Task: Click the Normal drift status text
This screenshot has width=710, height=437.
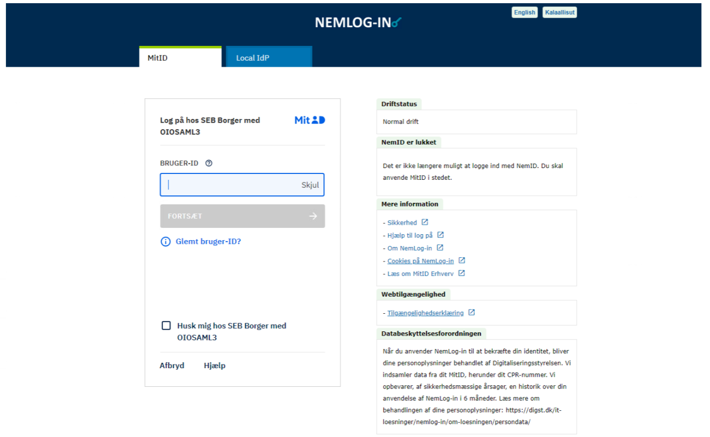Action: 401,122
